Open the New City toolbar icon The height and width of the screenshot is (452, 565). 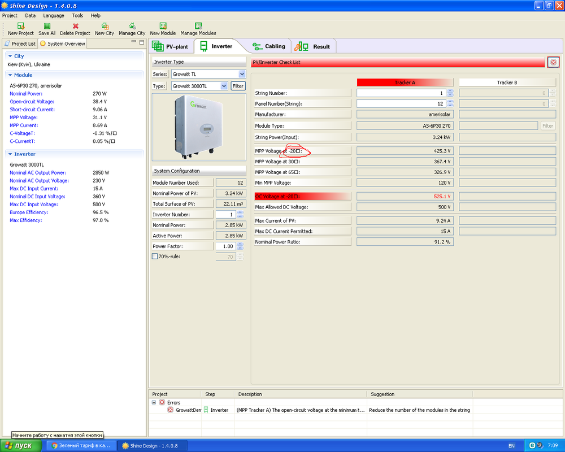tap(104, 26)
